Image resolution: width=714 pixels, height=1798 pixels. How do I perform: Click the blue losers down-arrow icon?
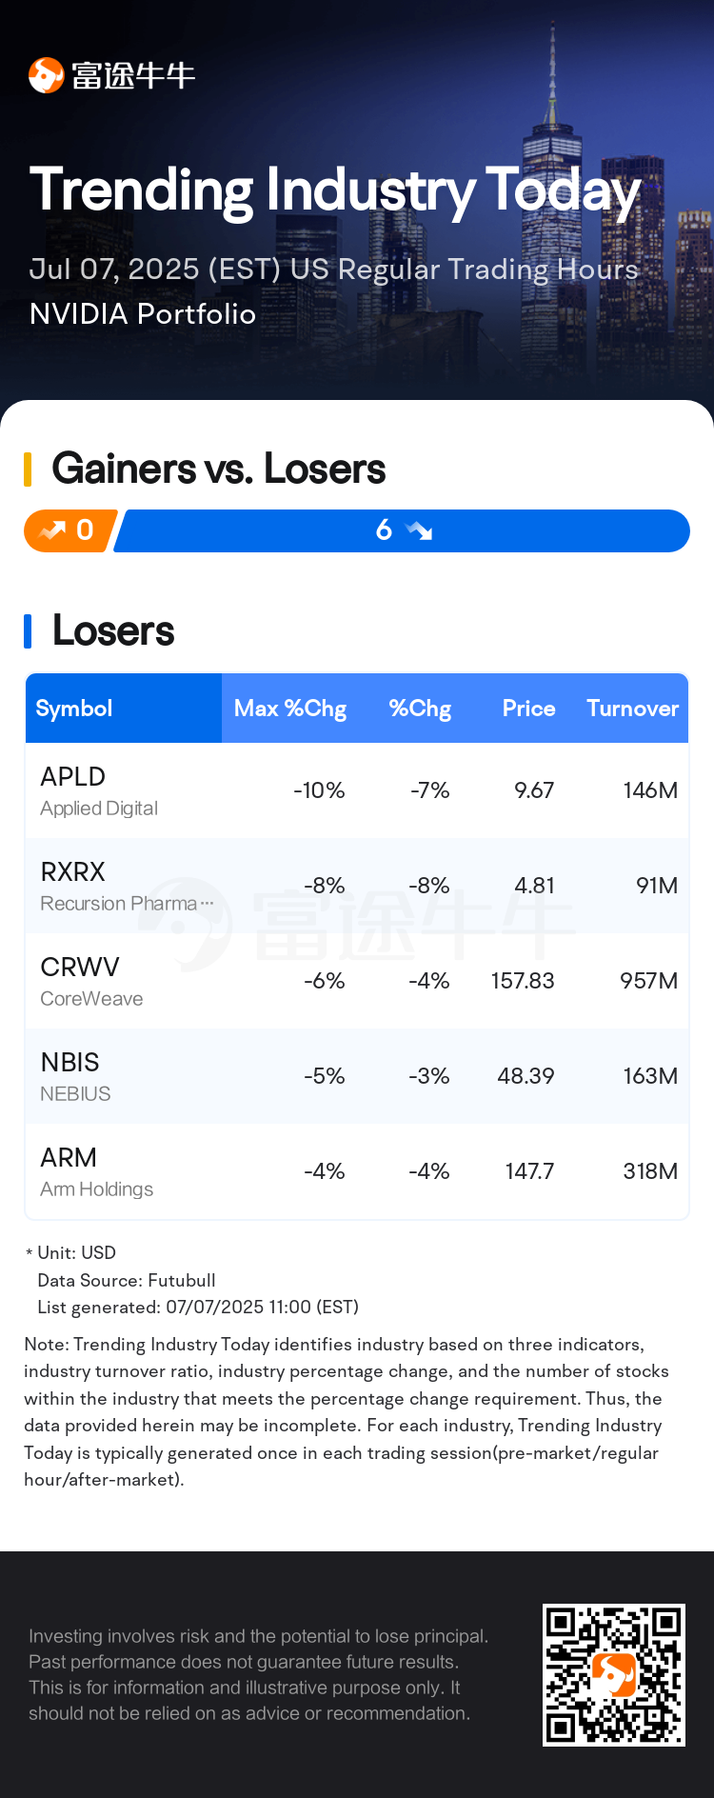pos(419,530)
